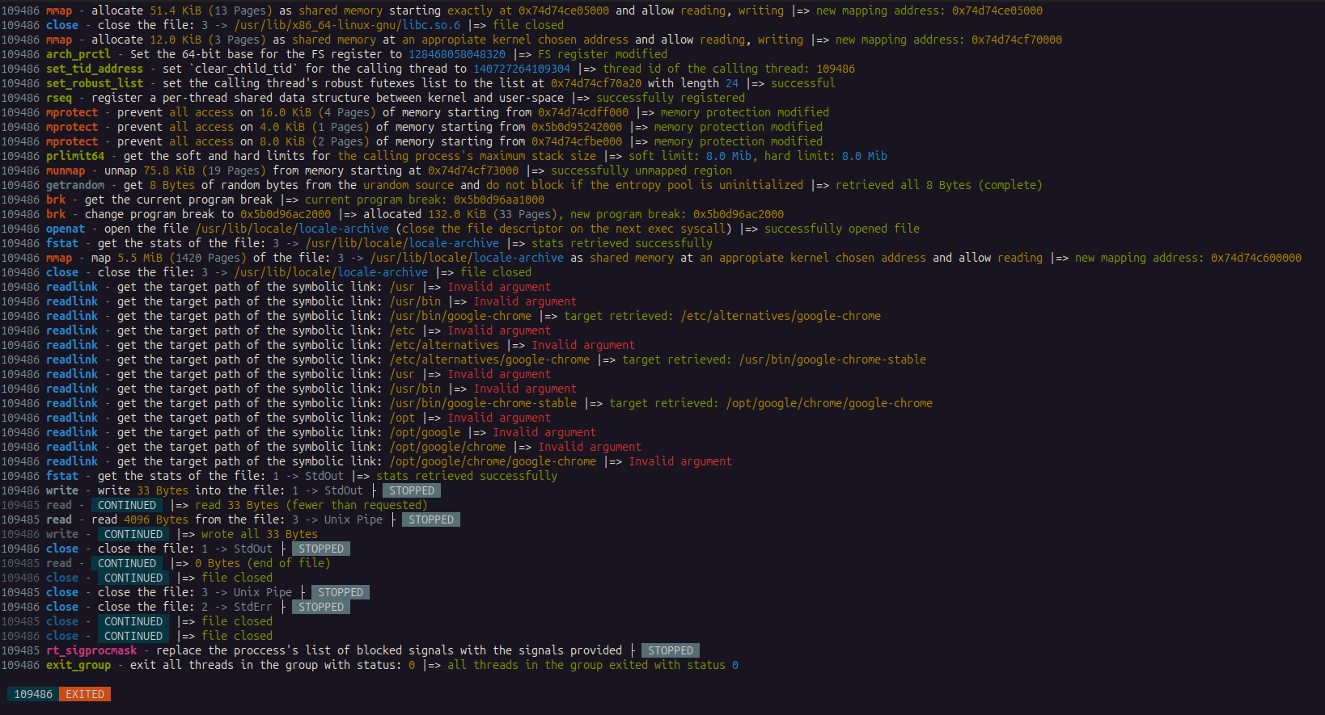
Task: Select the exit_group syscall name
Action: click(78, 665)
